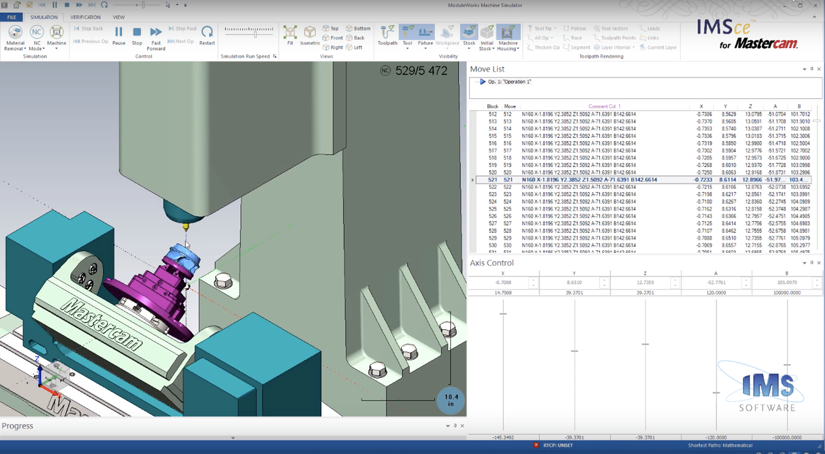825x454 pixels.
Task: Set view to Right
Action: 333,48
